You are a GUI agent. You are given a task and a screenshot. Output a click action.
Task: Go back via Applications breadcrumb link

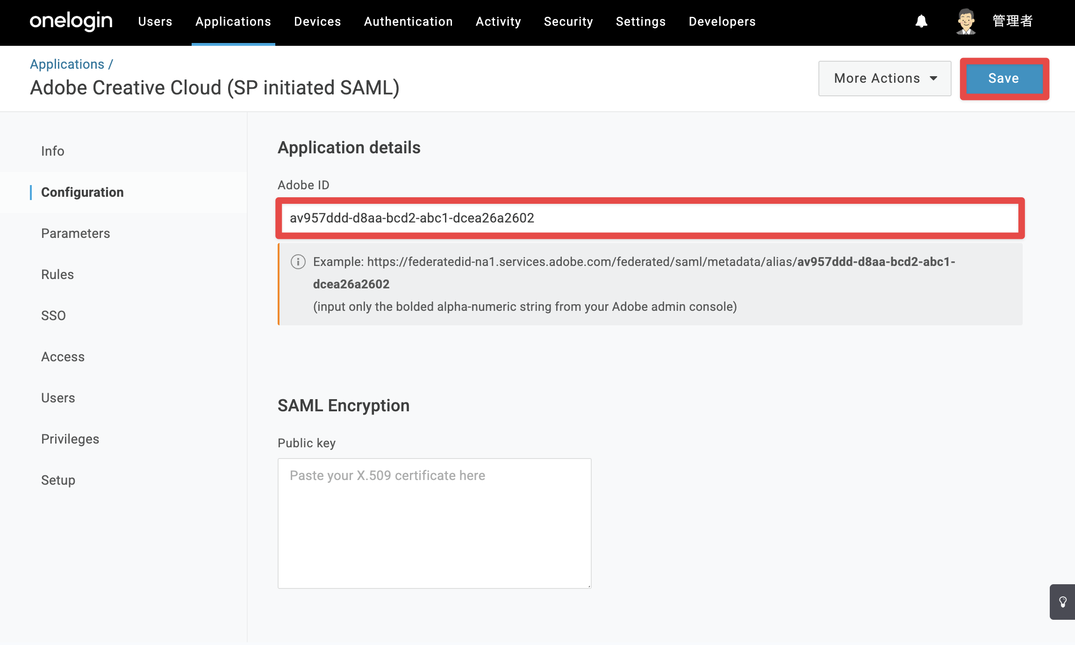[x=67, y=64]
